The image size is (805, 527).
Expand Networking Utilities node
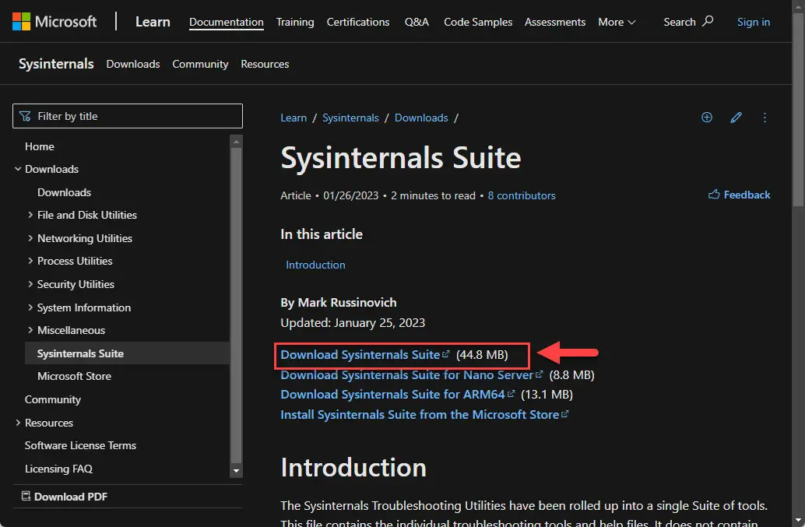tap(30, 238)
